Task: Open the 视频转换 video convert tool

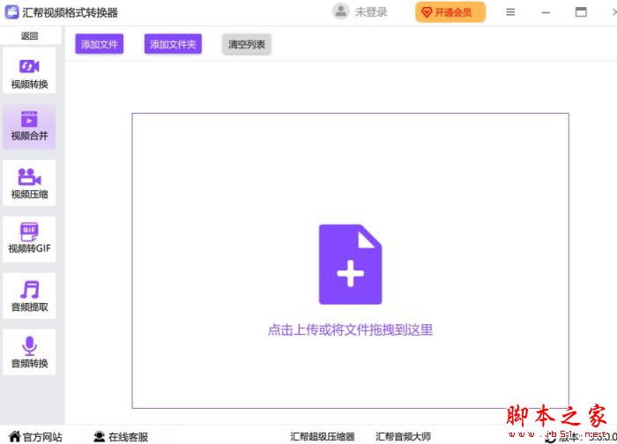Action: tap(29, 70)
